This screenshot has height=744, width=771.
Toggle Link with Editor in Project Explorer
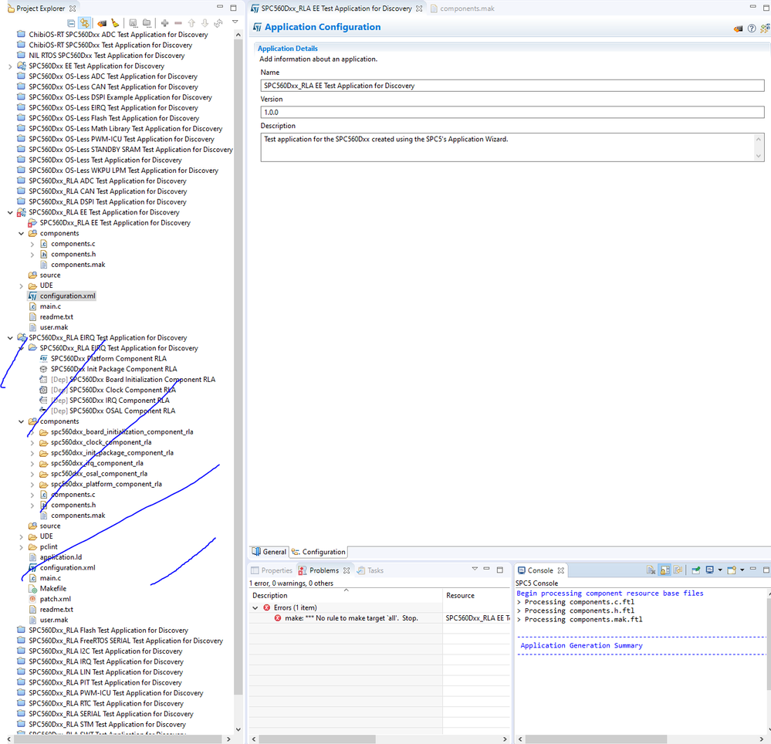click(x=85, y=23)
